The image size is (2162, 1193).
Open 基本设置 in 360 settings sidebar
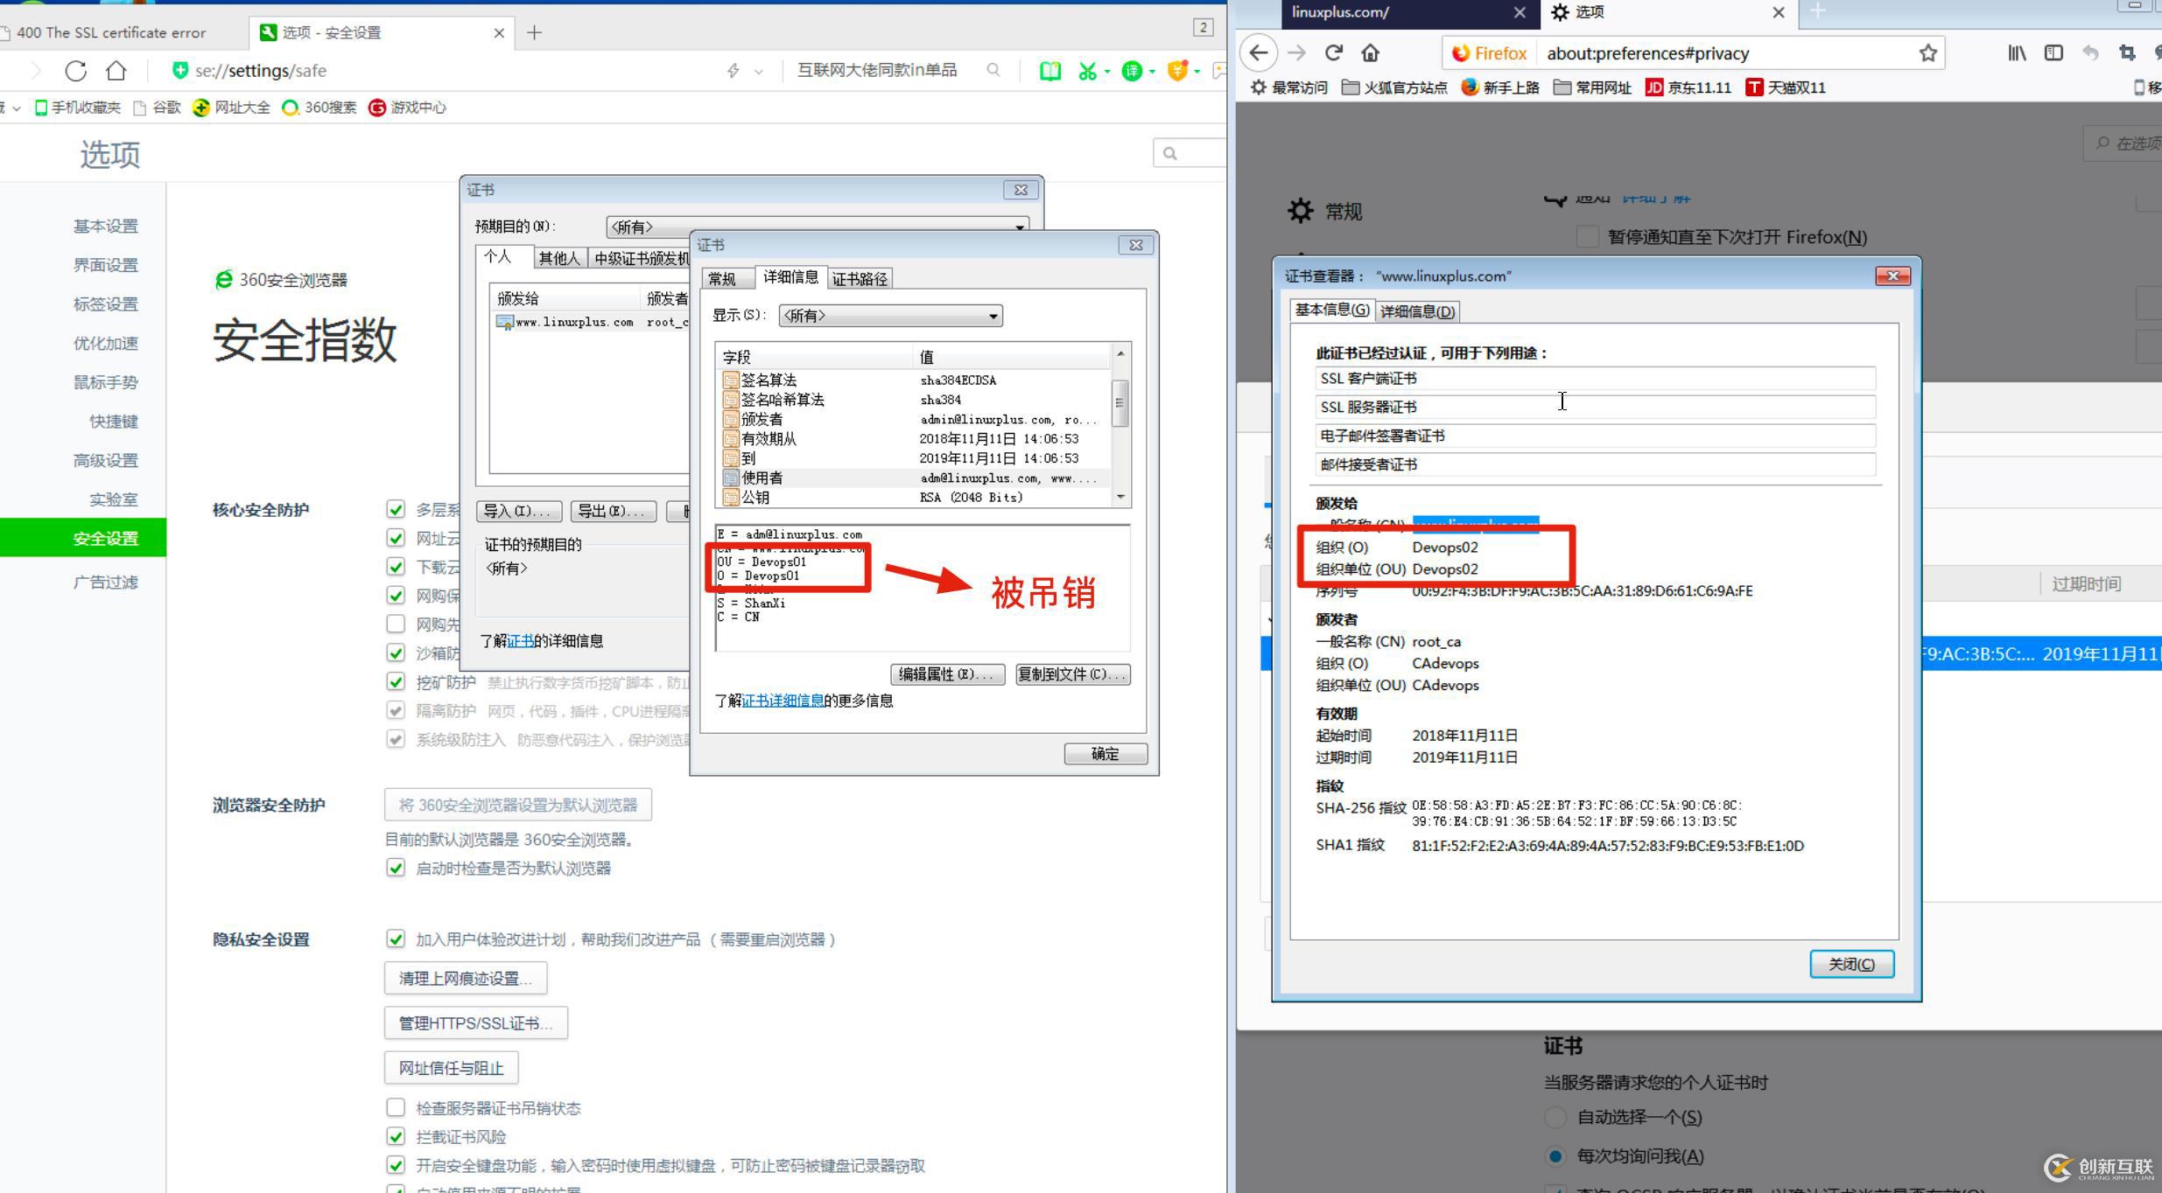point(106,227)
